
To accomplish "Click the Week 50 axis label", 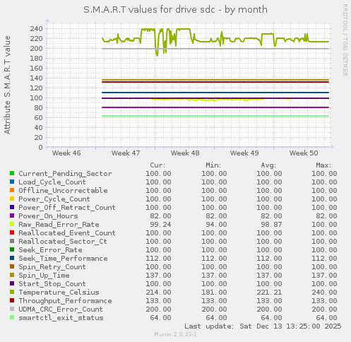I will tap(304, 153).
